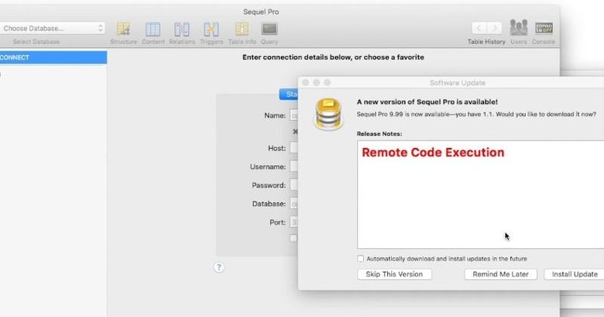
Task: Click the 'Enter connection details below' text
Action: (333, 57)
